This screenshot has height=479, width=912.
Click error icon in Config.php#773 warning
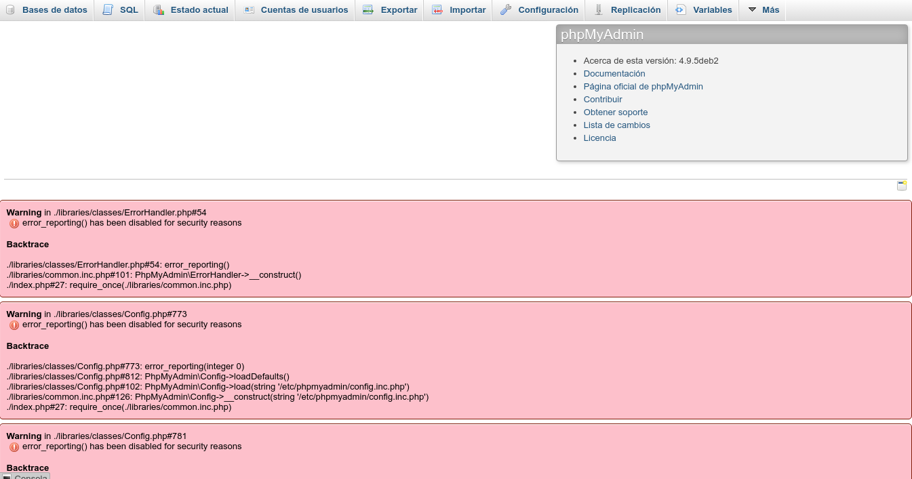[14, 325]
